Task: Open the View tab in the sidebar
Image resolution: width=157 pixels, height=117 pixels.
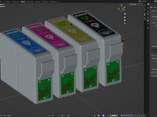Action: click(145, 10)
